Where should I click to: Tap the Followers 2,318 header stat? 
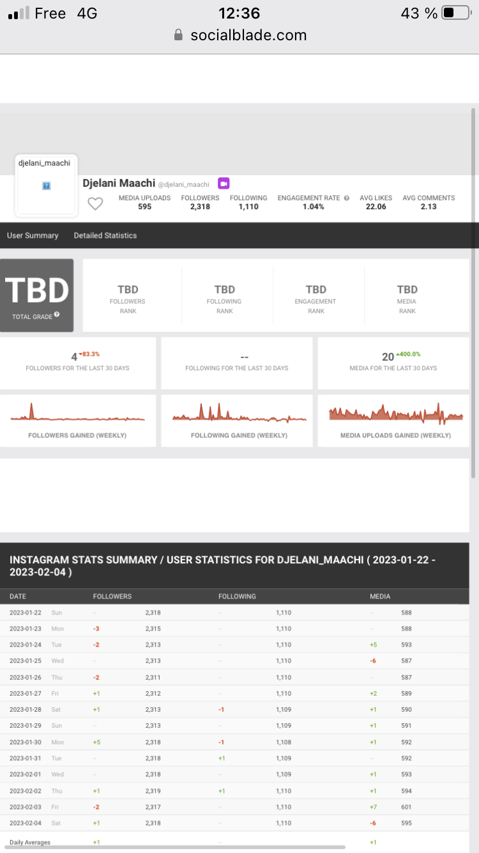pyautogui.click(x=200, y=202)
